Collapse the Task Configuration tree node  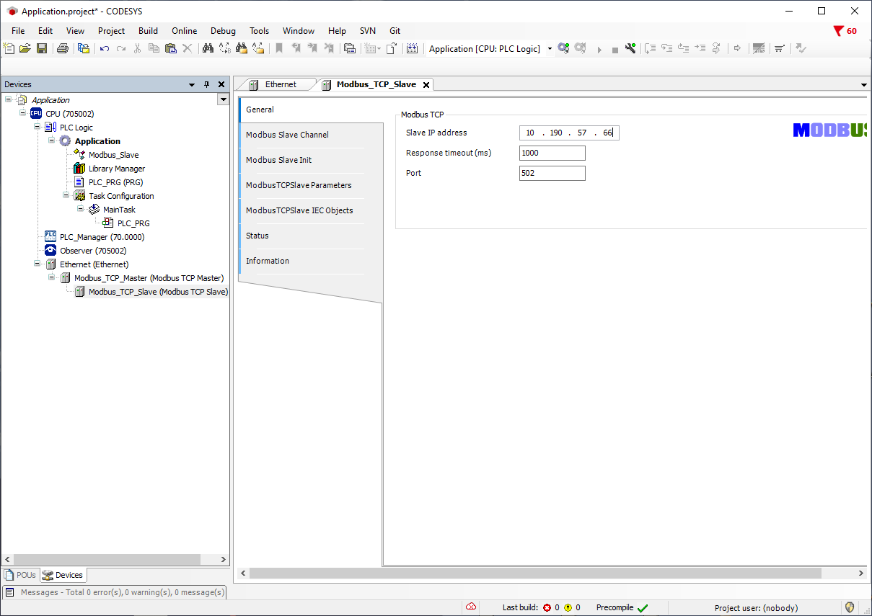[x=66, y=195]
